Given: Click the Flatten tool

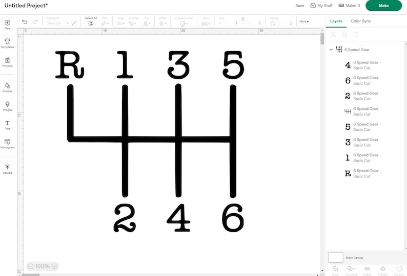Looking at the screenshot, I should 383,270.
